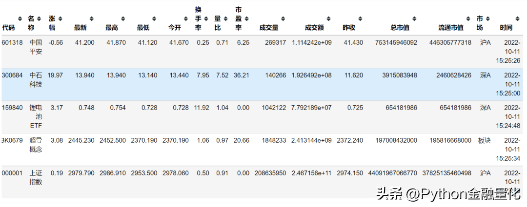The width and height of the screenshot is (527, 207).
Task: Click the 板块 market cell
Action: [485, 141]
